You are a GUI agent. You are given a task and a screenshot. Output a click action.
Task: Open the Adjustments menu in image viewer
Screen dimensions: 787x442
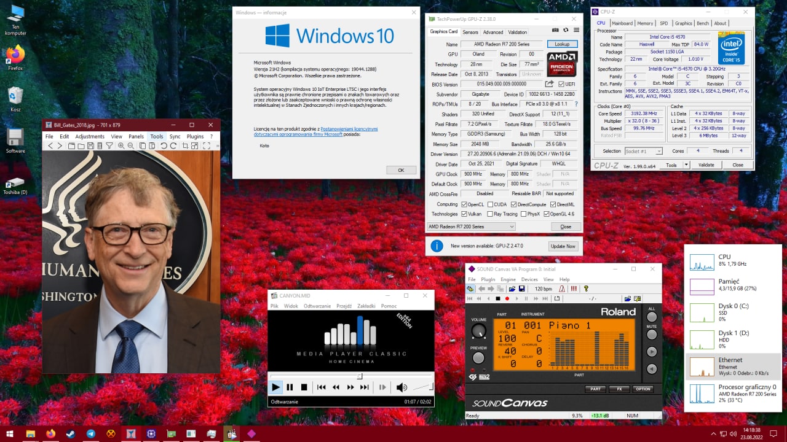90,136
